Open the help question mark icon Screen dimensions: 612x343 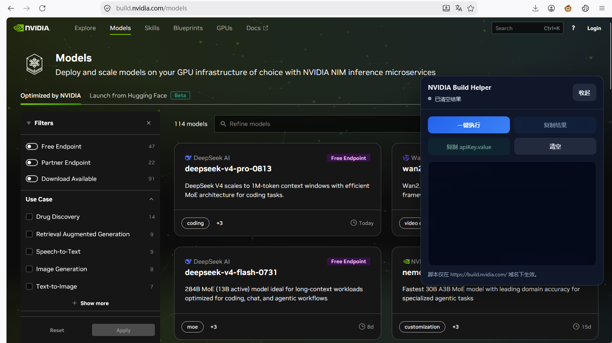point(573,28)
